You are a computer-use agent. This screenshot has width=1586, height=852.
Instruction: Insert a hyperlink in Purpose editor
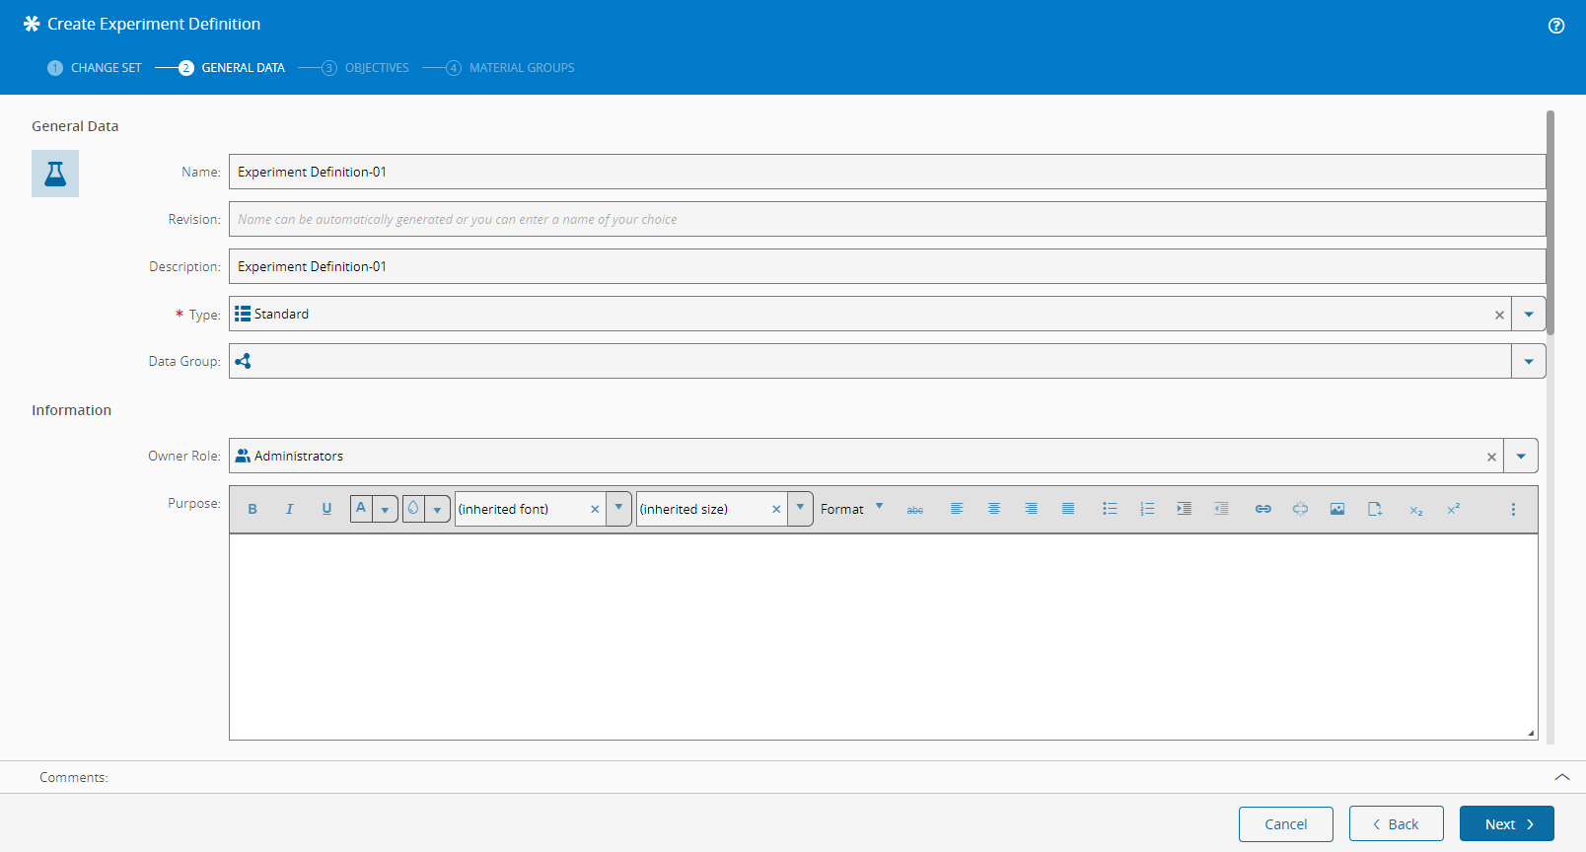[1262, 509]
